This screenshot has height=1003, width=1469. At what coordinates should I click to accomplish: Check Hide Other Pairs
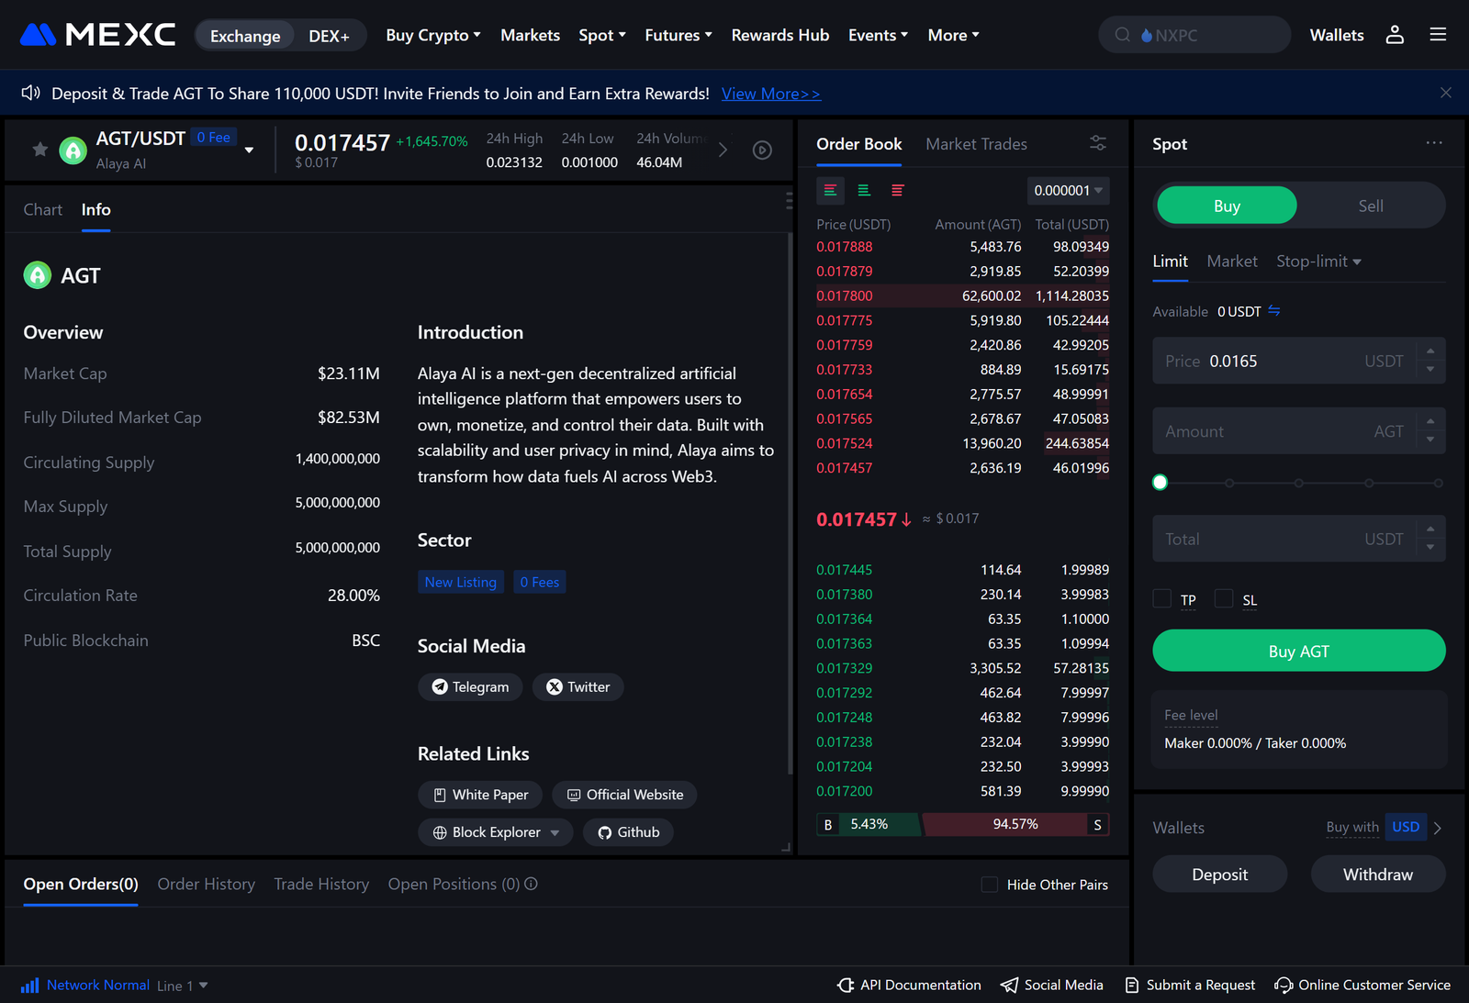(x=990, y=885)
